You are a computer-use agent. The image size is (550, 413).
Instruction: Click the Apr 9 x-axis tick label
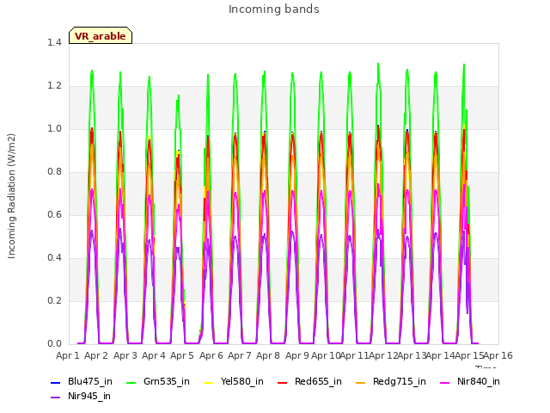[297, 355]
